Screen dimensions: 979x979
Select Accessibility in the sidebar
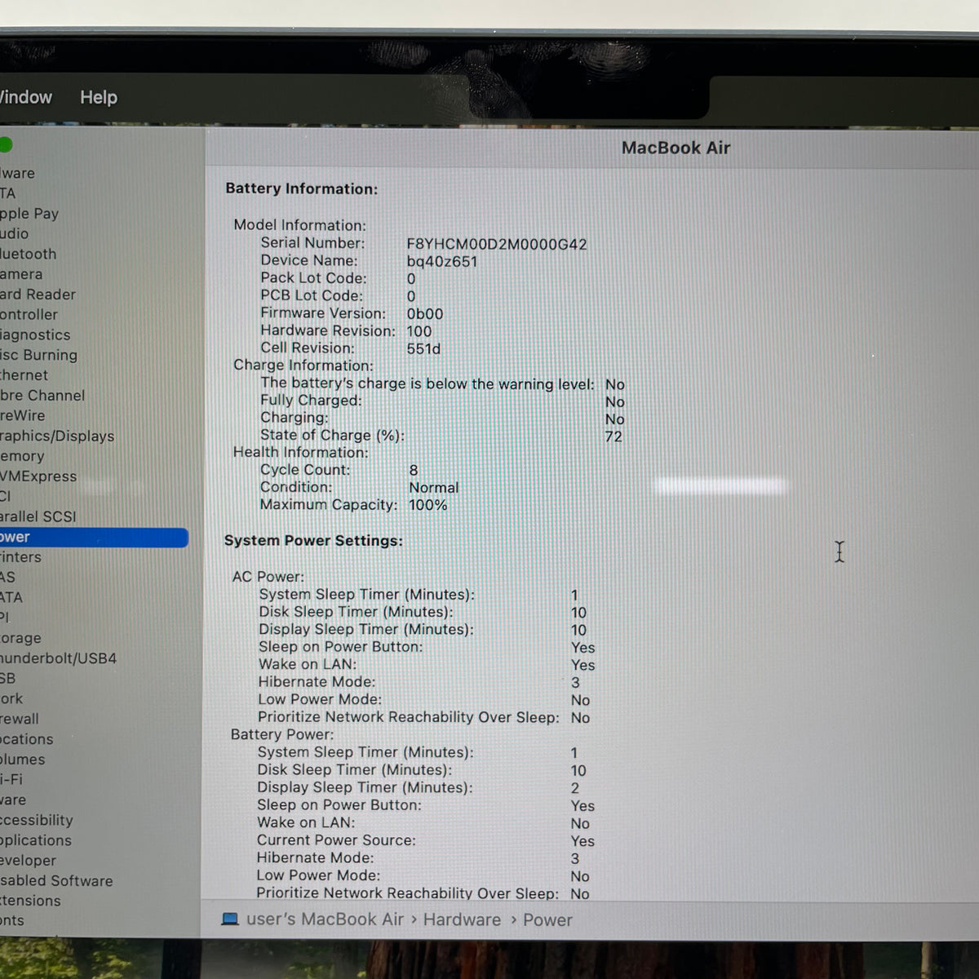tap(37, 820)
